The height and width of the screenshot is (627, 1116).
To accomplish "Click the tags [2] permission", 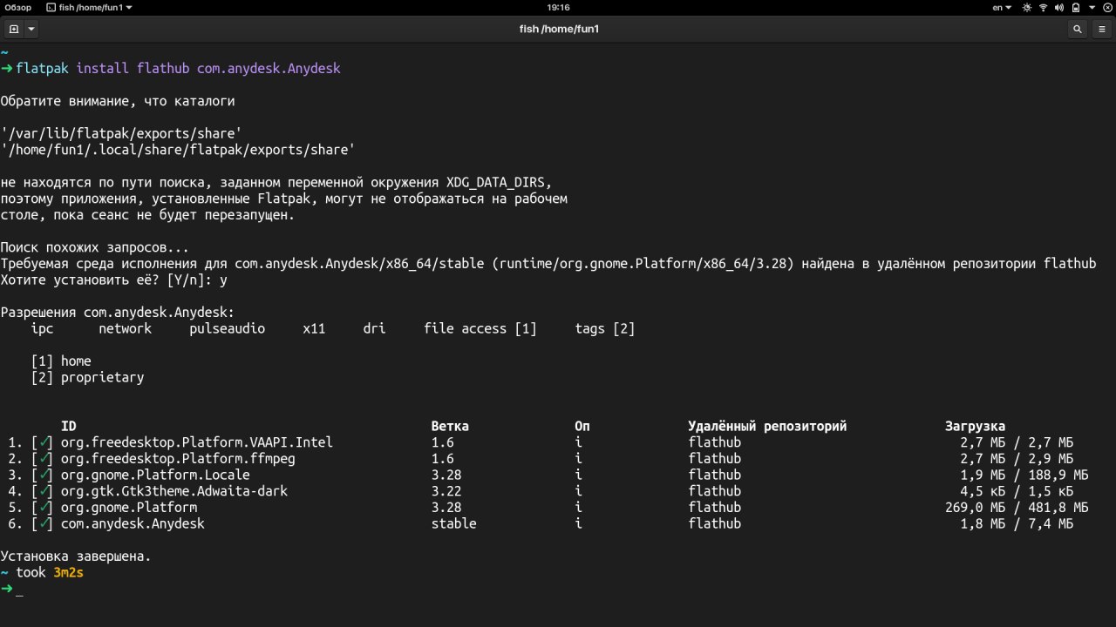I will click(x=605, y=328).
